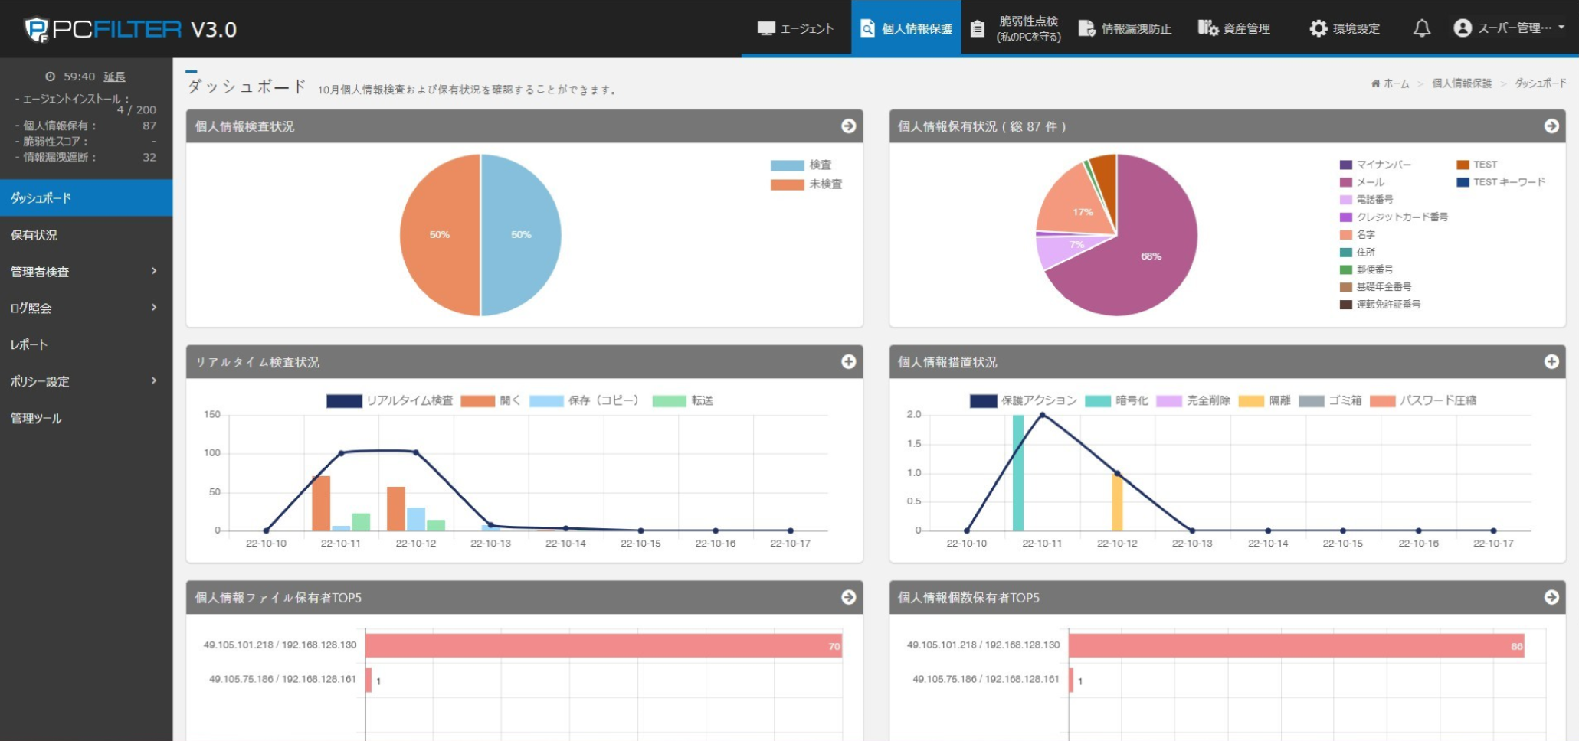Open the notification bell icon
1579x741 pixels.
[1421, 28]
